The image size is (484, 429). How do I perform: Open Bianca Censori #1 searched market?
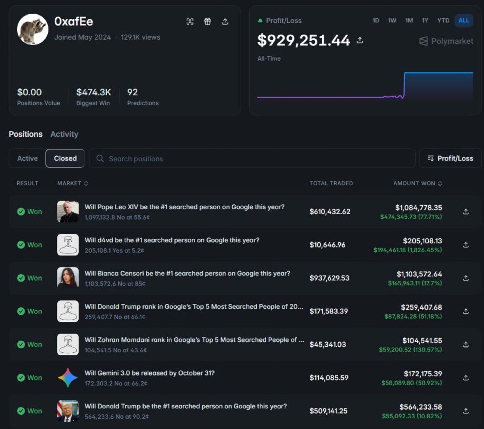(188, 273)
